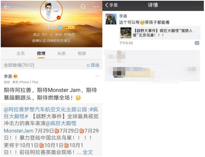
Task: Switch to the 头条 tab
Action: 62,53
